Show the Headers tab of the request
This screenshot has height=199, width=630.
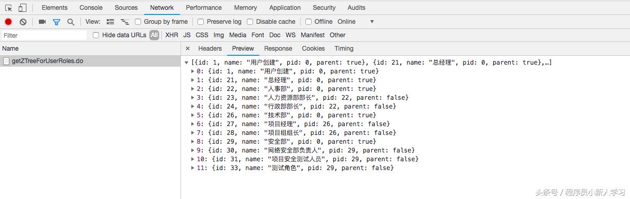210,49
